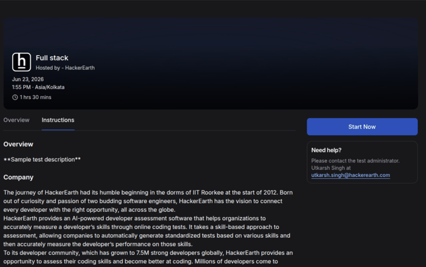Click the HackerEarth logo icon
This screenshot has height=267, width=426.
coord(22,62)
